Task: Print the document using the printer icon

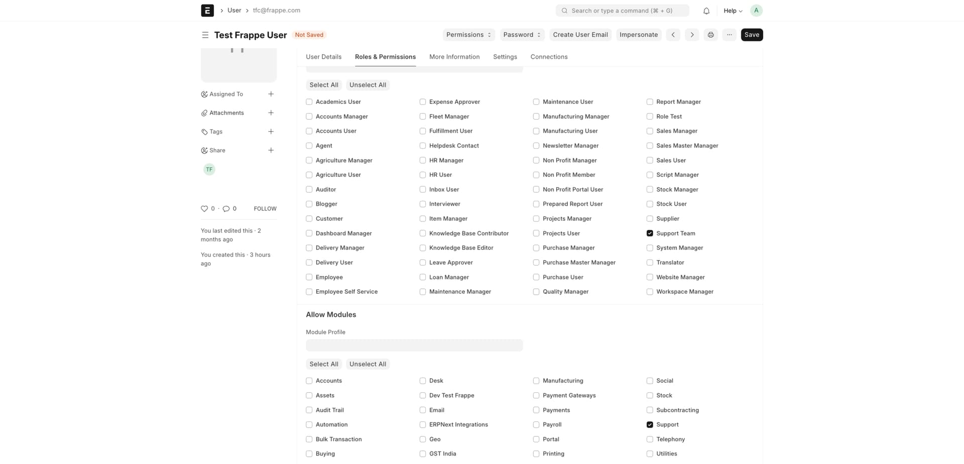Action: (x=710, y=35)
